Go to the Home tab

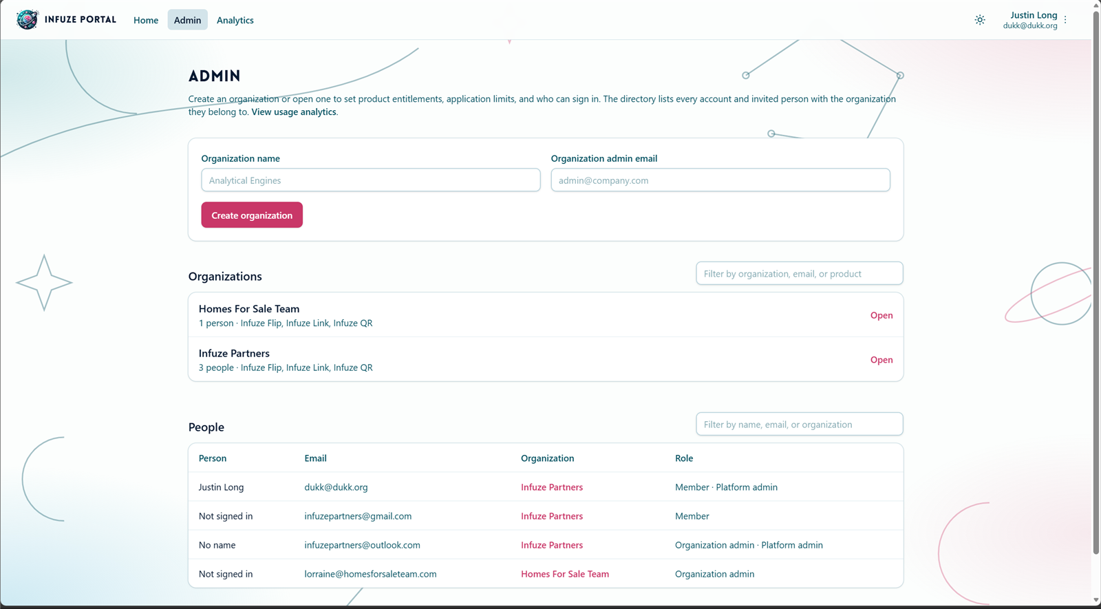coord(146,20)
